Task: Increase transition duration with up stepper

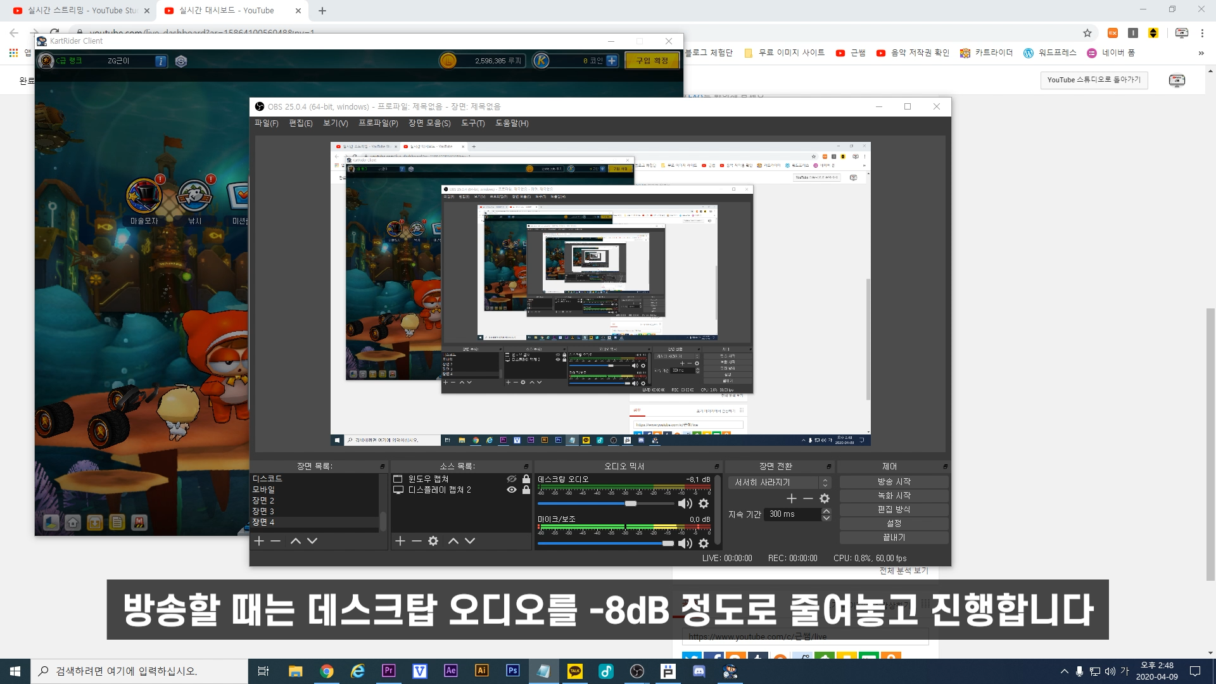Action: click(826, 511)
